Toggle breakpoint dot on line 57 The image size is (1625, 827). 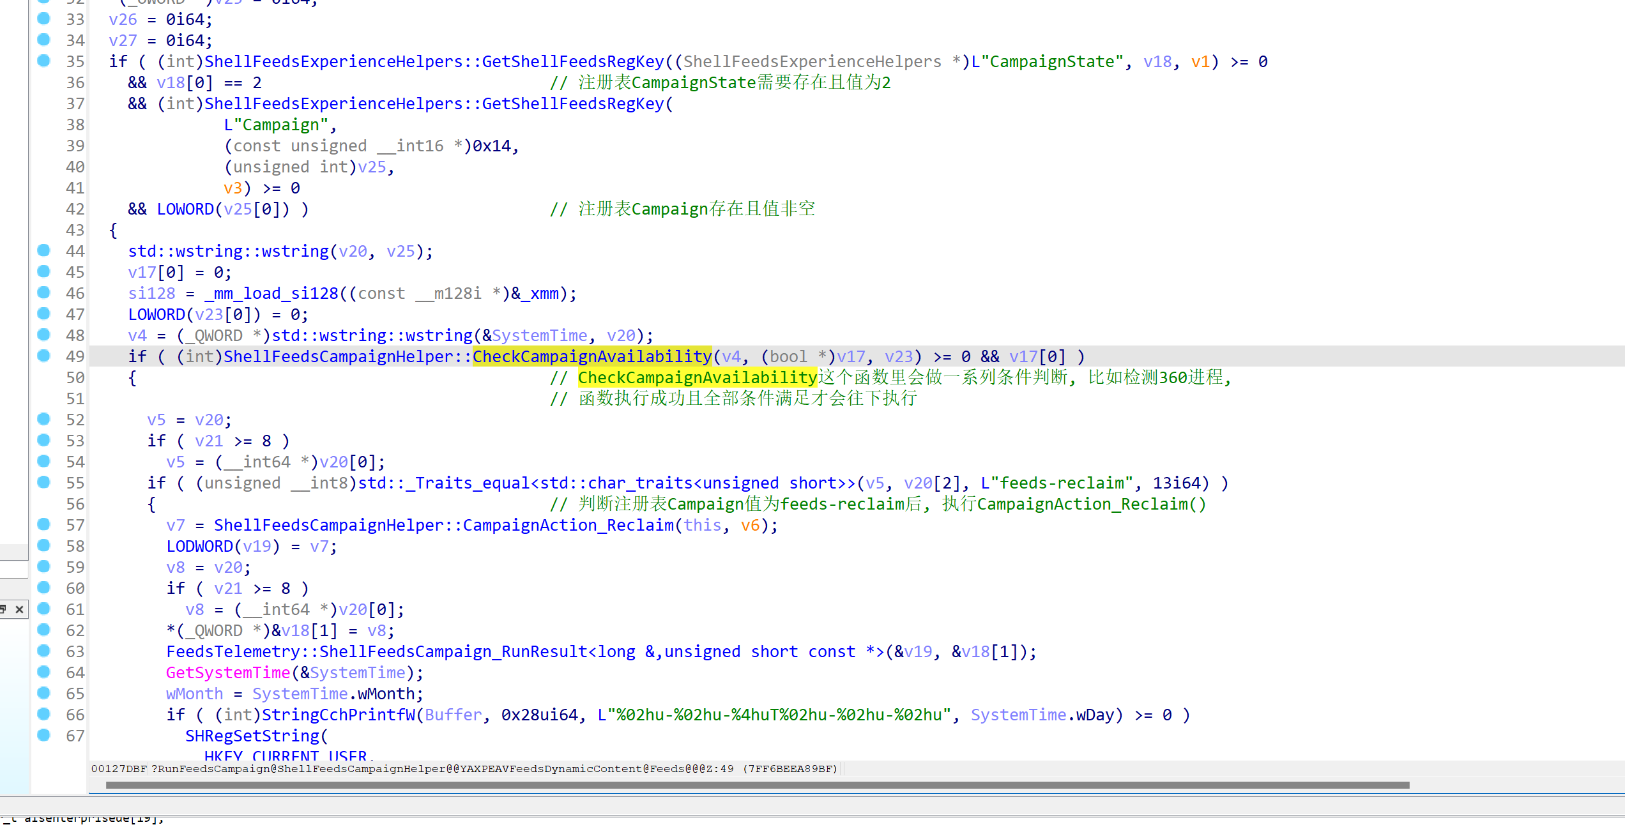pos(43,524)
